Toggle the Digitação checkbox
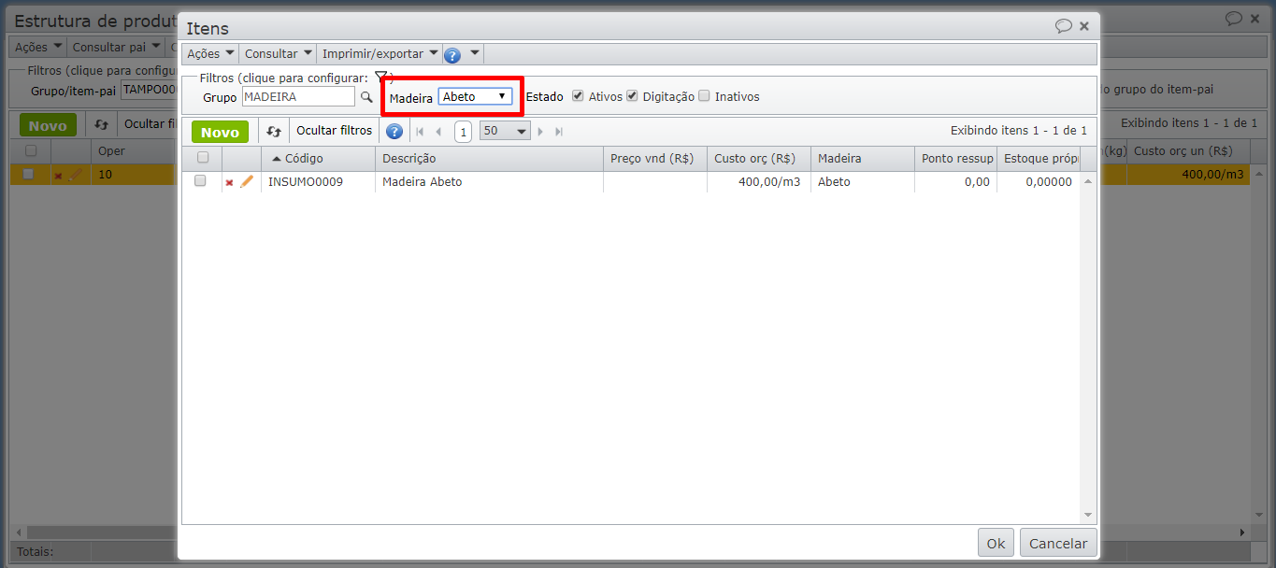This screenshot has width=1276, height=568. [x=632, y=95]
